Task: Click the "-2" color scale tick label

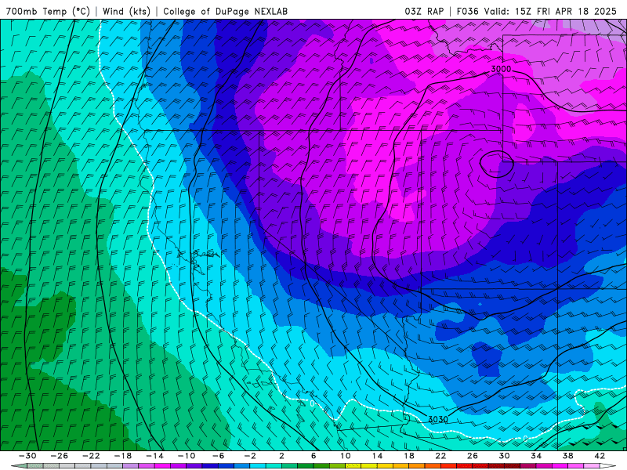Action: pyautogui.click(x=250, y=456)
